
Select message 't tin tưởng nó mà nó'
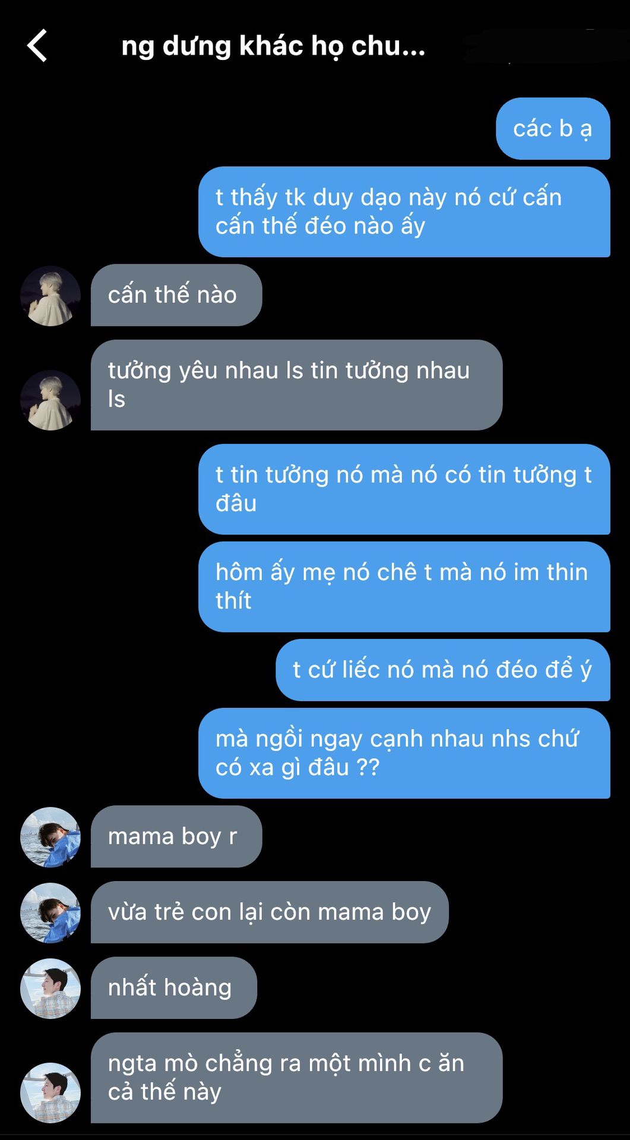click(x=404, y=489)
